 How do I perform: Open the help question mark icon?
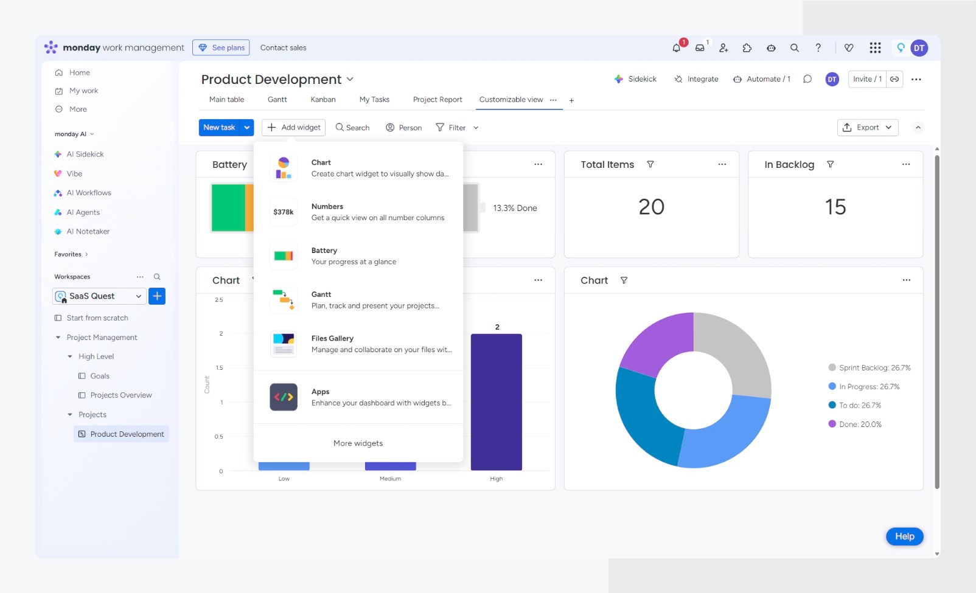818,47
